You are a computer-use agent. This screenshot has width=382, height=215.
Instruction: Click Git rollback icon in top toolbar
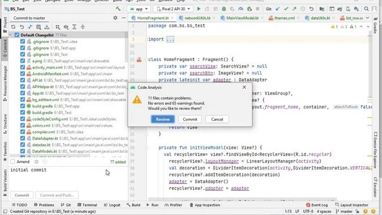click(312, 9)
